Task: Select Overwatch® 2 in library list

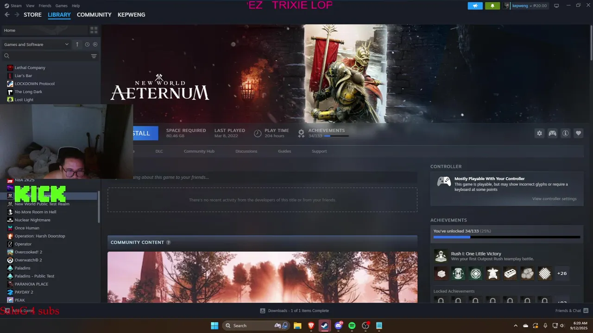Action: pyautogui.click(x=28, y=260)
